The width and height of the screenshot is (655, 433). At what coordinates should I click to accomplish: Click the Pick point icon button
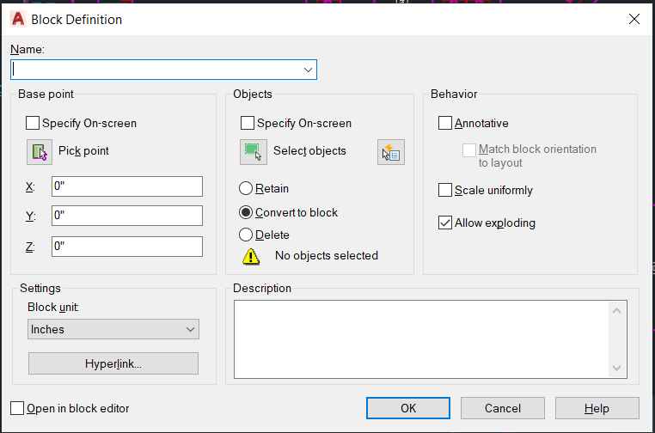click(x=40, y=152)
